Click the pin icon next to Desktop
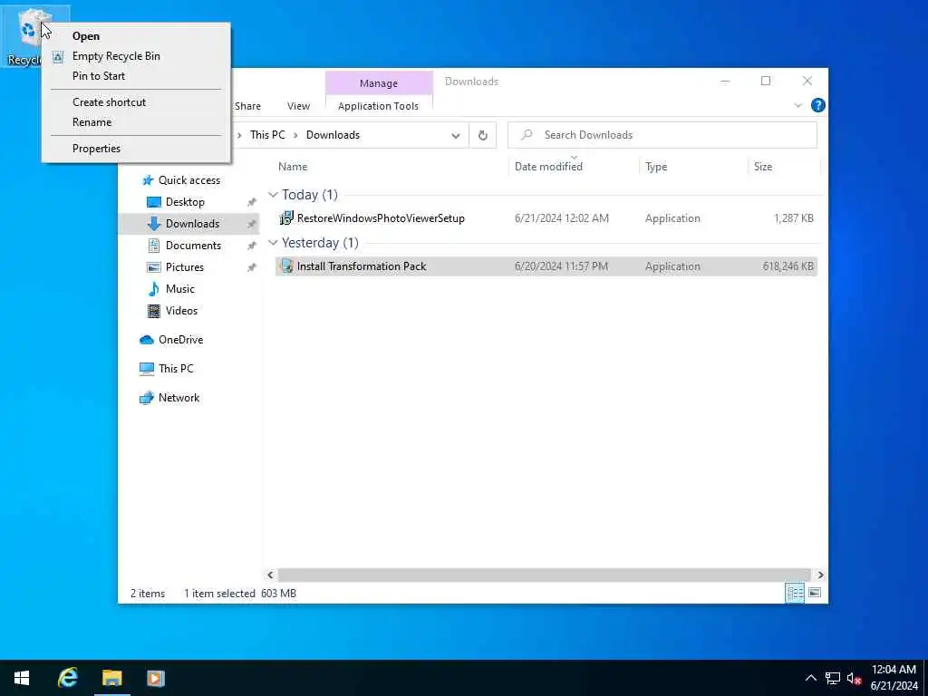 (x=252, y=202)
